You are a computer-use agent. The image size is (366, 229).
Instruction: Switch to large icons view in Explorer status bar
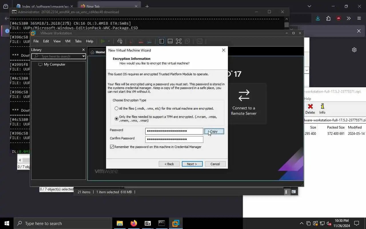[x=294, y=192]
